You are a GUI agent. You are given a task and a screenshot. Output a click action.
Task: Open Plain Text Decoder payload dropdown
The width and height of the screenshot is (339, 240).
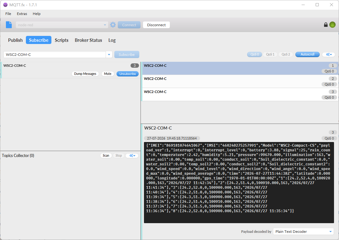coord(330,232)
